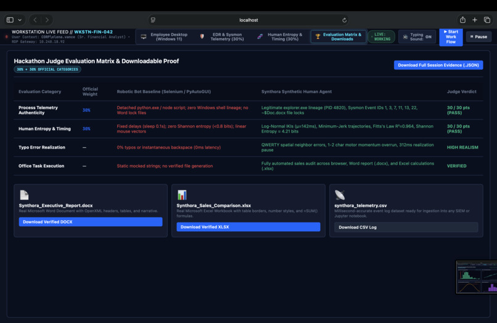The width and height of the screenshot is (497, 323).
Task: Click Start Work Flow button
Action: [x=451, y=37]
